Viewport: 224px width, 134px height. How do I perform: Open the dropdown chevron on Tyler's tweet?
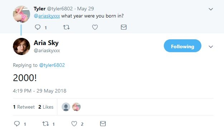[x=211, y=9]
